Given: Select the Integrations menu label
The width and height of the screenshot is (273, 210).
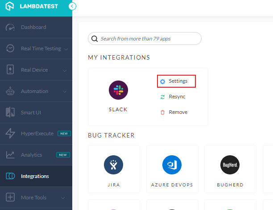Looking at the screenshot, I should 35,176.
